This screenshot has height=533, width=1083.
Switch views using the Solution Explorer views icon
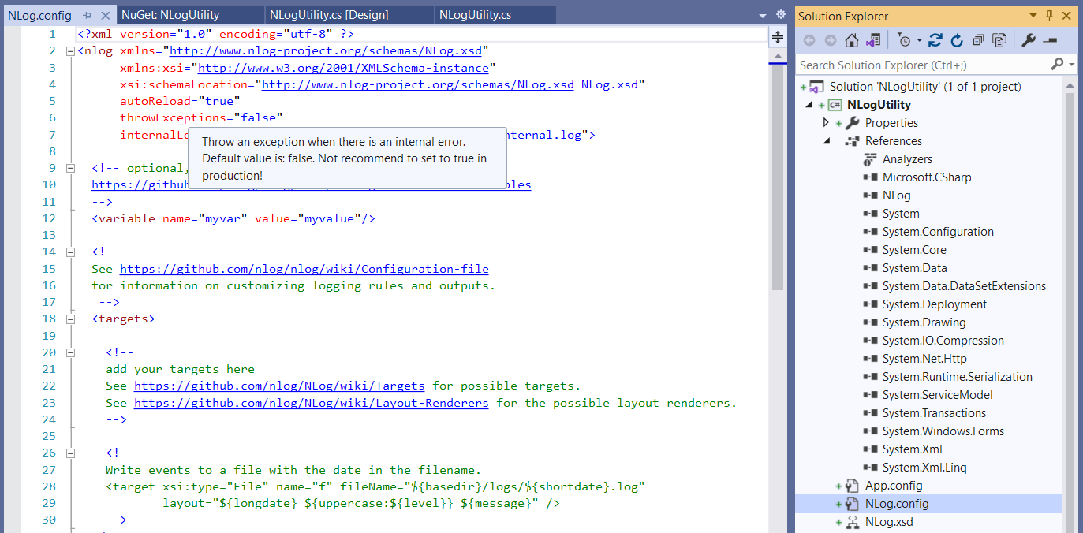872,40
